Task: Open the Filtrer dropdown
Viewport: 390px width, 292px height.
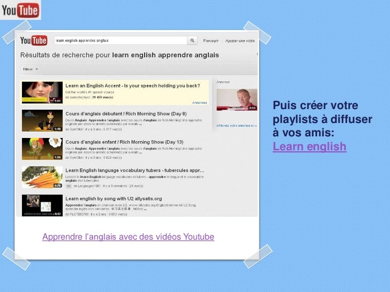Action: coord(31,70)
